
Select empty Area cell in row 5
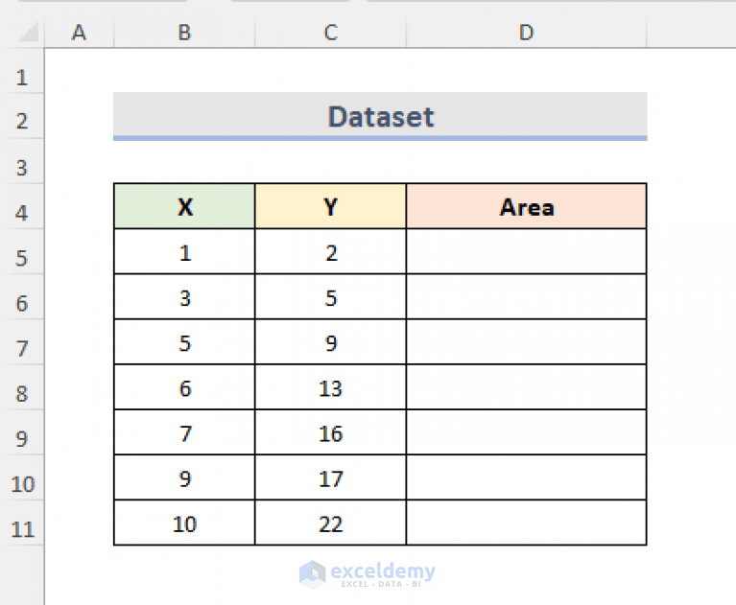[x=526, y=252]
